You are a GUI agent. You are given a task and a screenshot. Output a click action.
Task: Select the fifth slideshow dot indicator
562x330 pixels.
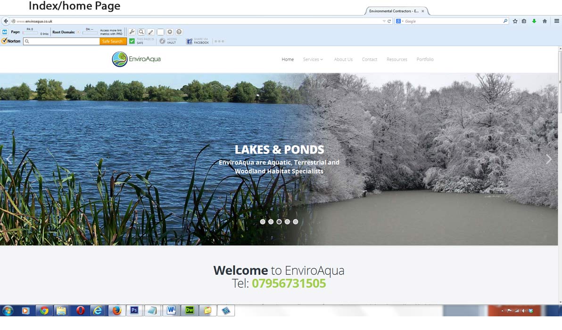point(296,222)
